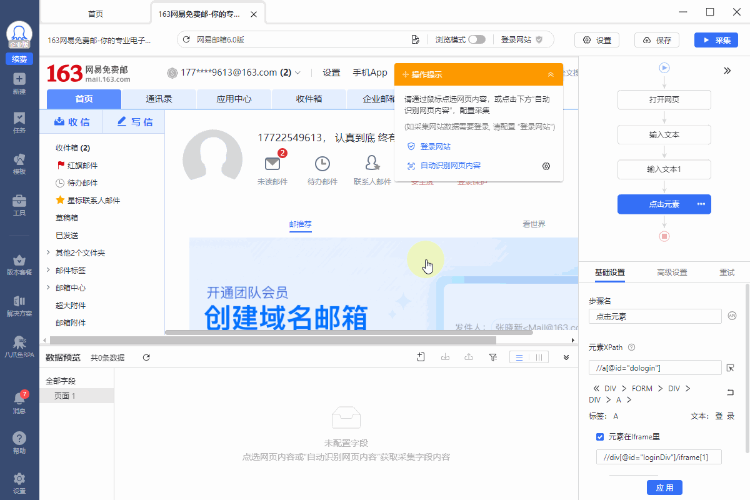Click the 采集 run button
This screenshot has height=500, width=750.
tap(716, 40)
